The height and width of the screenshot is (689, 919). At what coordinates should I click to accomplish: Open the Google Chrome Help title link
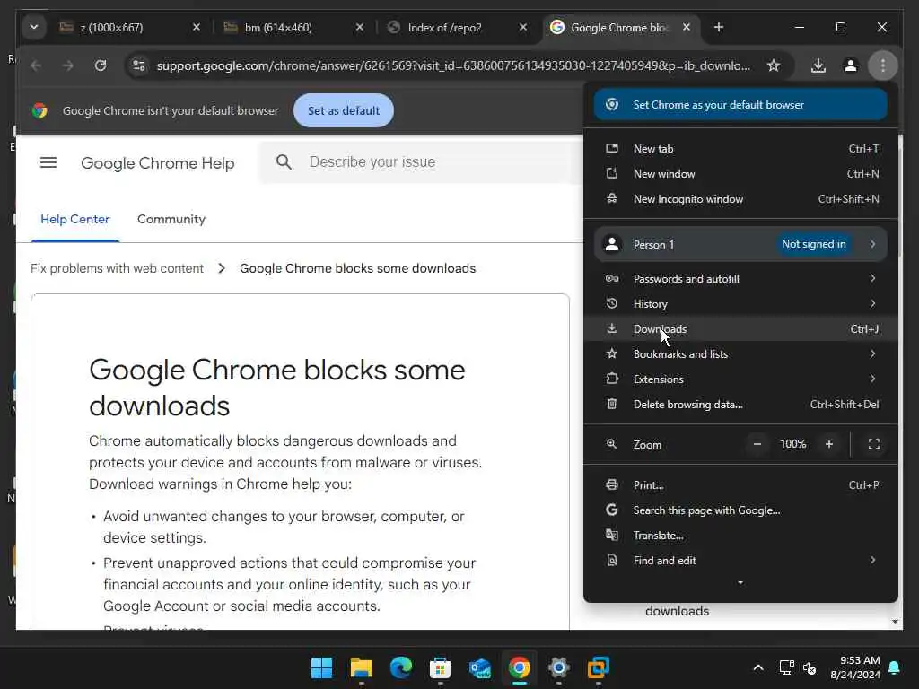(158, 163)
